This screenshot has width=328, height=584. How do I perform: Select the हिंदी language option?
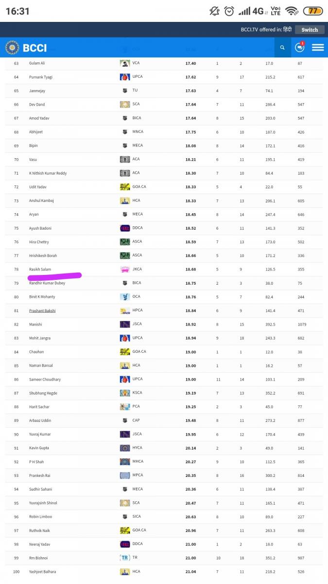coord(287,30)
